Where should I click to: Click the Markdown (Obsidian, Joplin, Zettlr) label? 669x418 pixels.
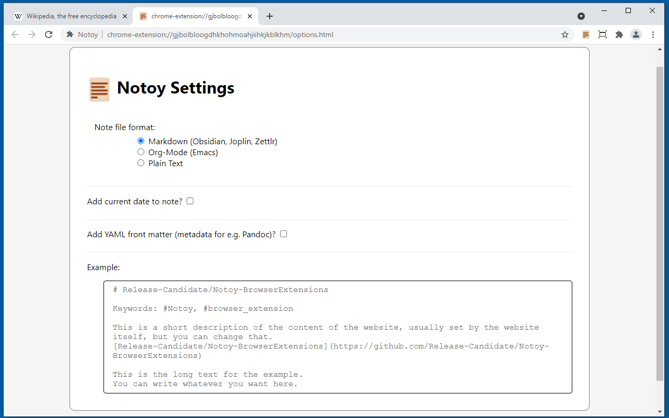[x=213, y=142]
